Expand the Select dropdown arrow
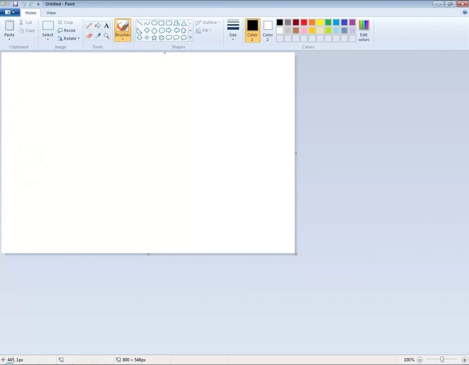This screenshot has width=469, height=365. 48,39
